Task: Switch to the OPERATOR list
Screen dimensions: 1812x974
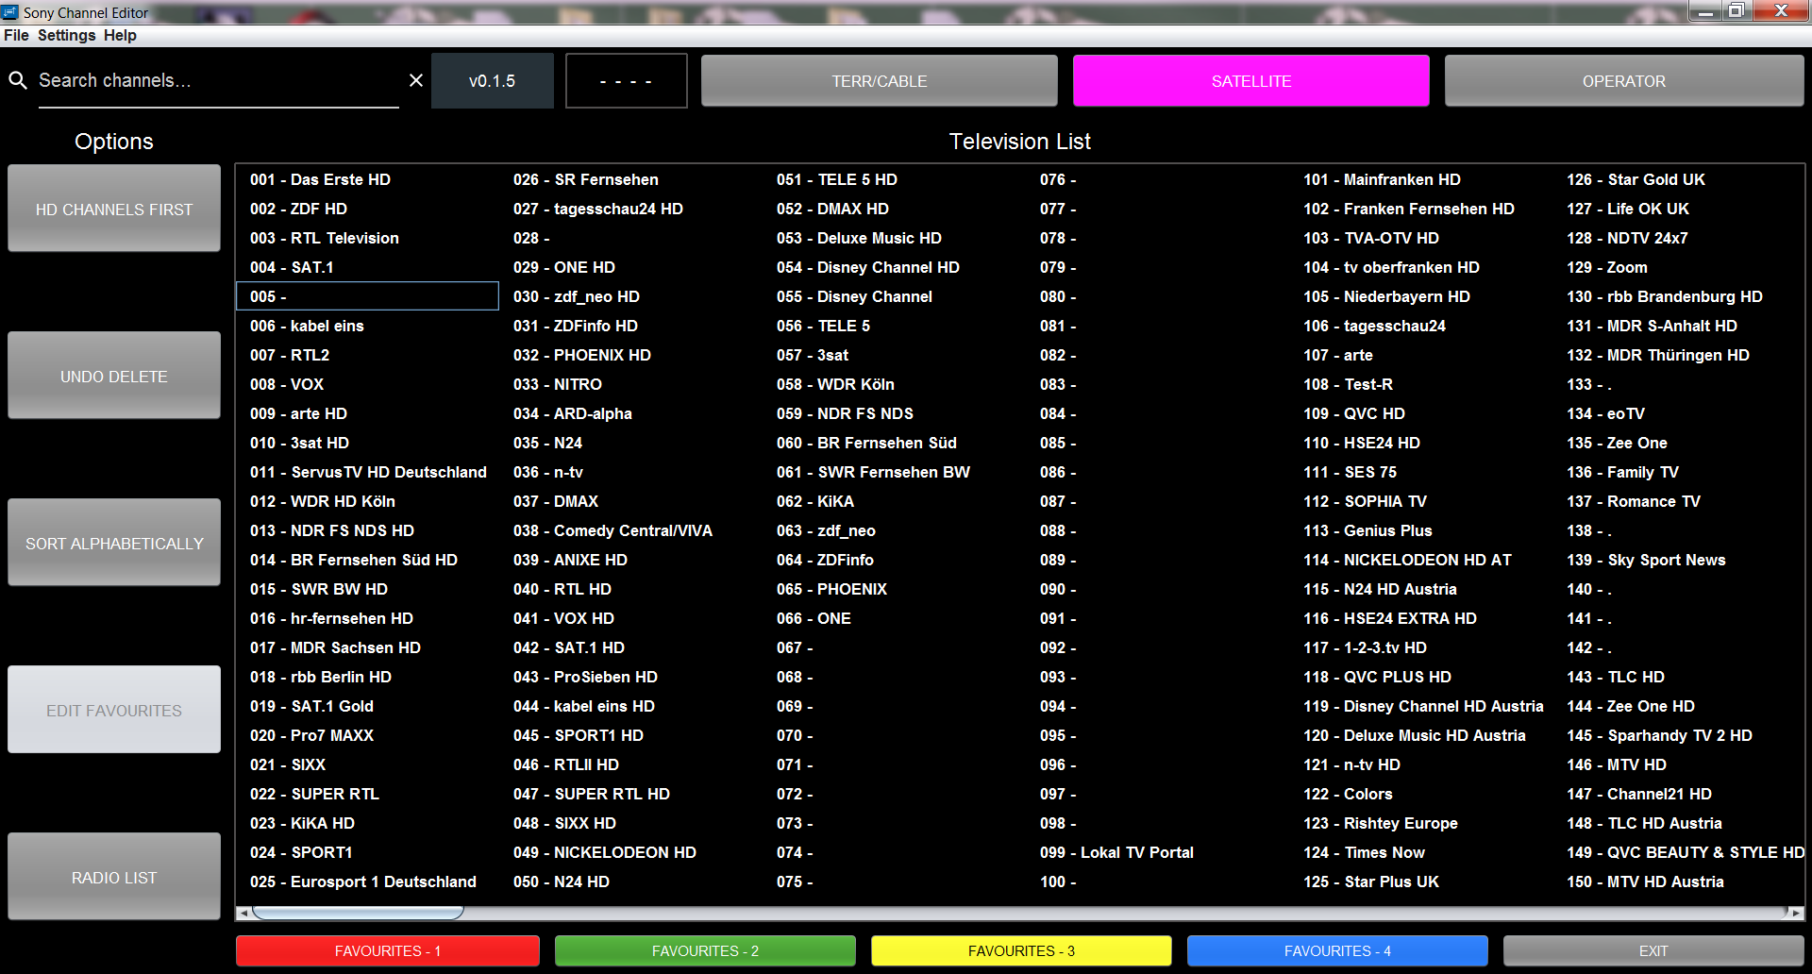Action: coord(1623,81)
